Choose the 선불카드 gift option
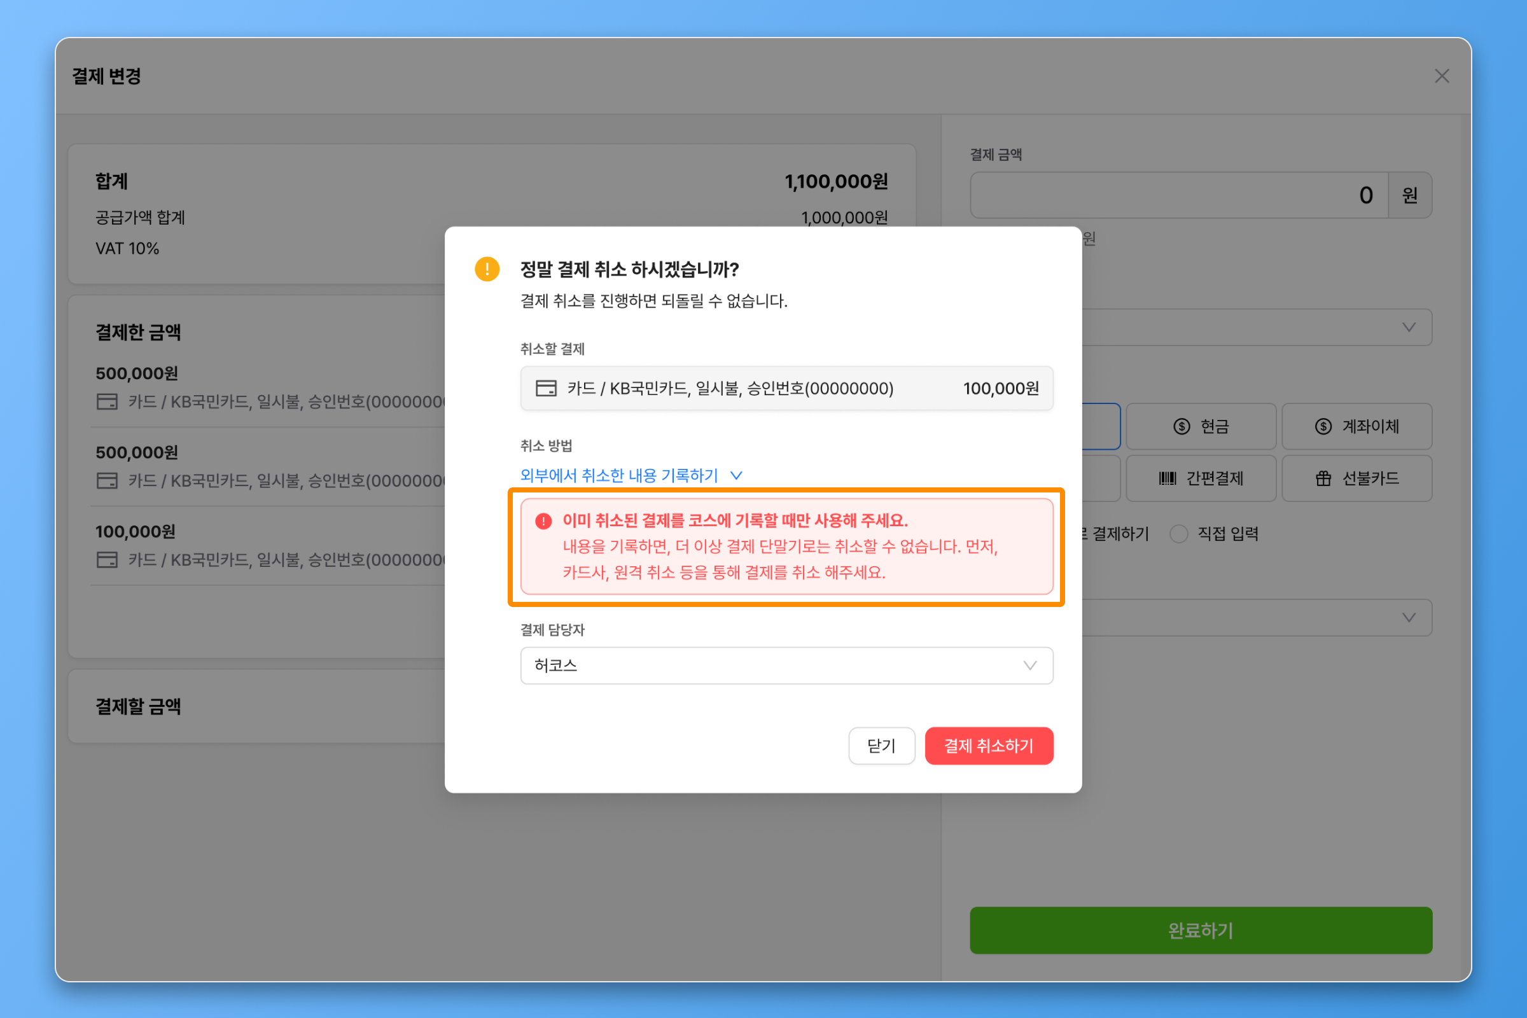The width and height of the screenshot is (1527, 1018). click(1356, 478)
